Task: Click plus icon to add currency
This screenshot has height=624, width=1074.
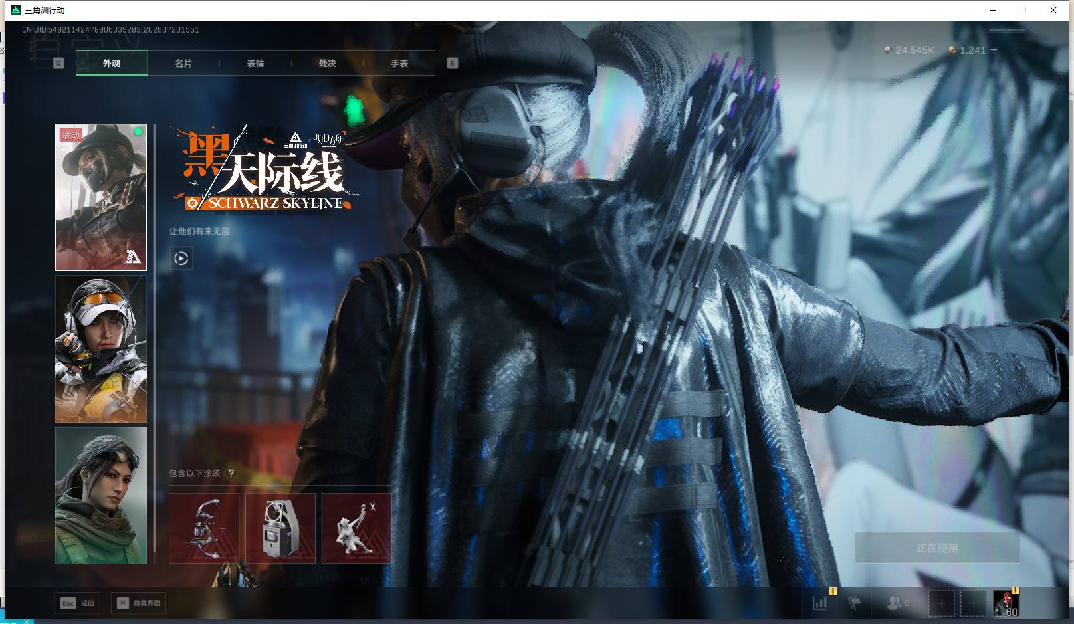Action: click(994, 50)
